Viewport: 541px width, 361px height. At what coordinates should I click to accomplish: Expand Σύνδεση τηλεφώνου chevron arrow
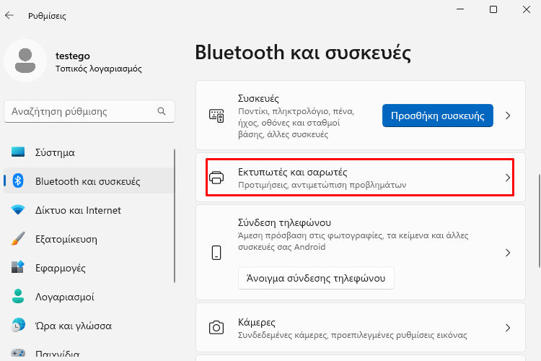508,253
